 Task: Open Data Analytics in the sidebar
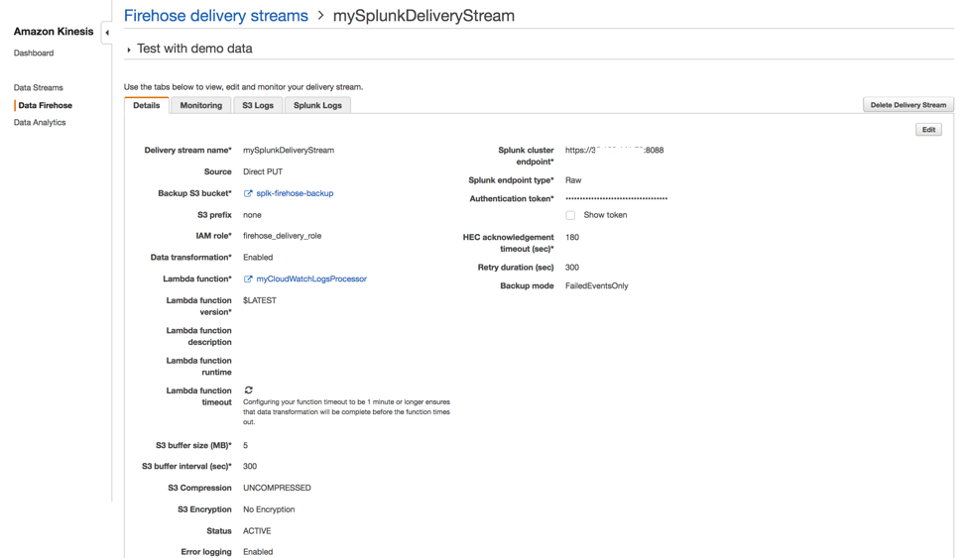pos(40,123)
